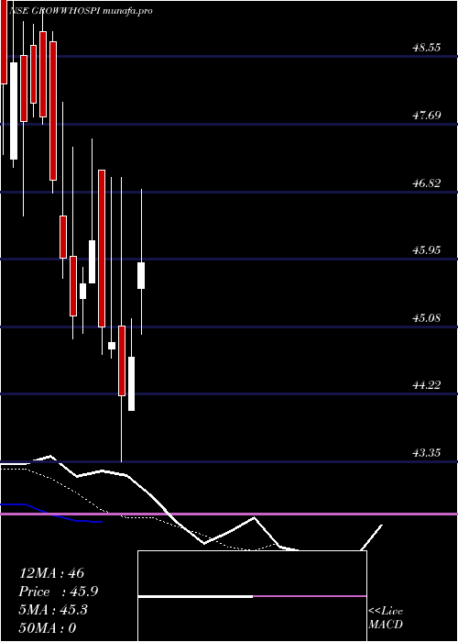Click the <<Live MACD label
Image resolution: width=458 pixels, height=642 pixels.
[x=386, y=618]
